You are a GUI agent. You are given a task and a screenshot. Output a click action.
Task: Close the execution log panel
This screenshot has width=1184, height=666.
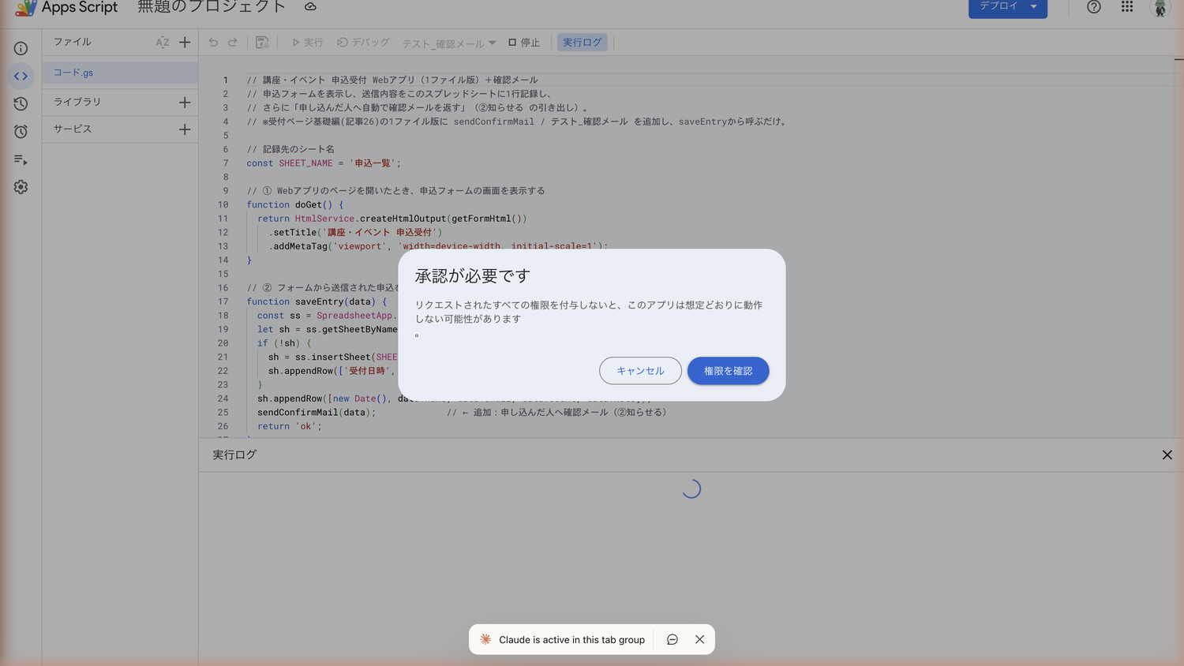click(x=1167, y=455)
